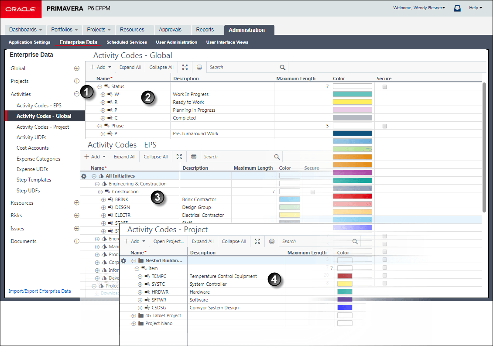Open gear menu on All Initiatives row
Screen dimensions: 493x346
tap(84, 176)
